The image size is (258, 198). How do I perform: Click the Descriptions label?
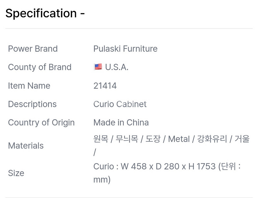pyautogui.click(x=32, y=104)
